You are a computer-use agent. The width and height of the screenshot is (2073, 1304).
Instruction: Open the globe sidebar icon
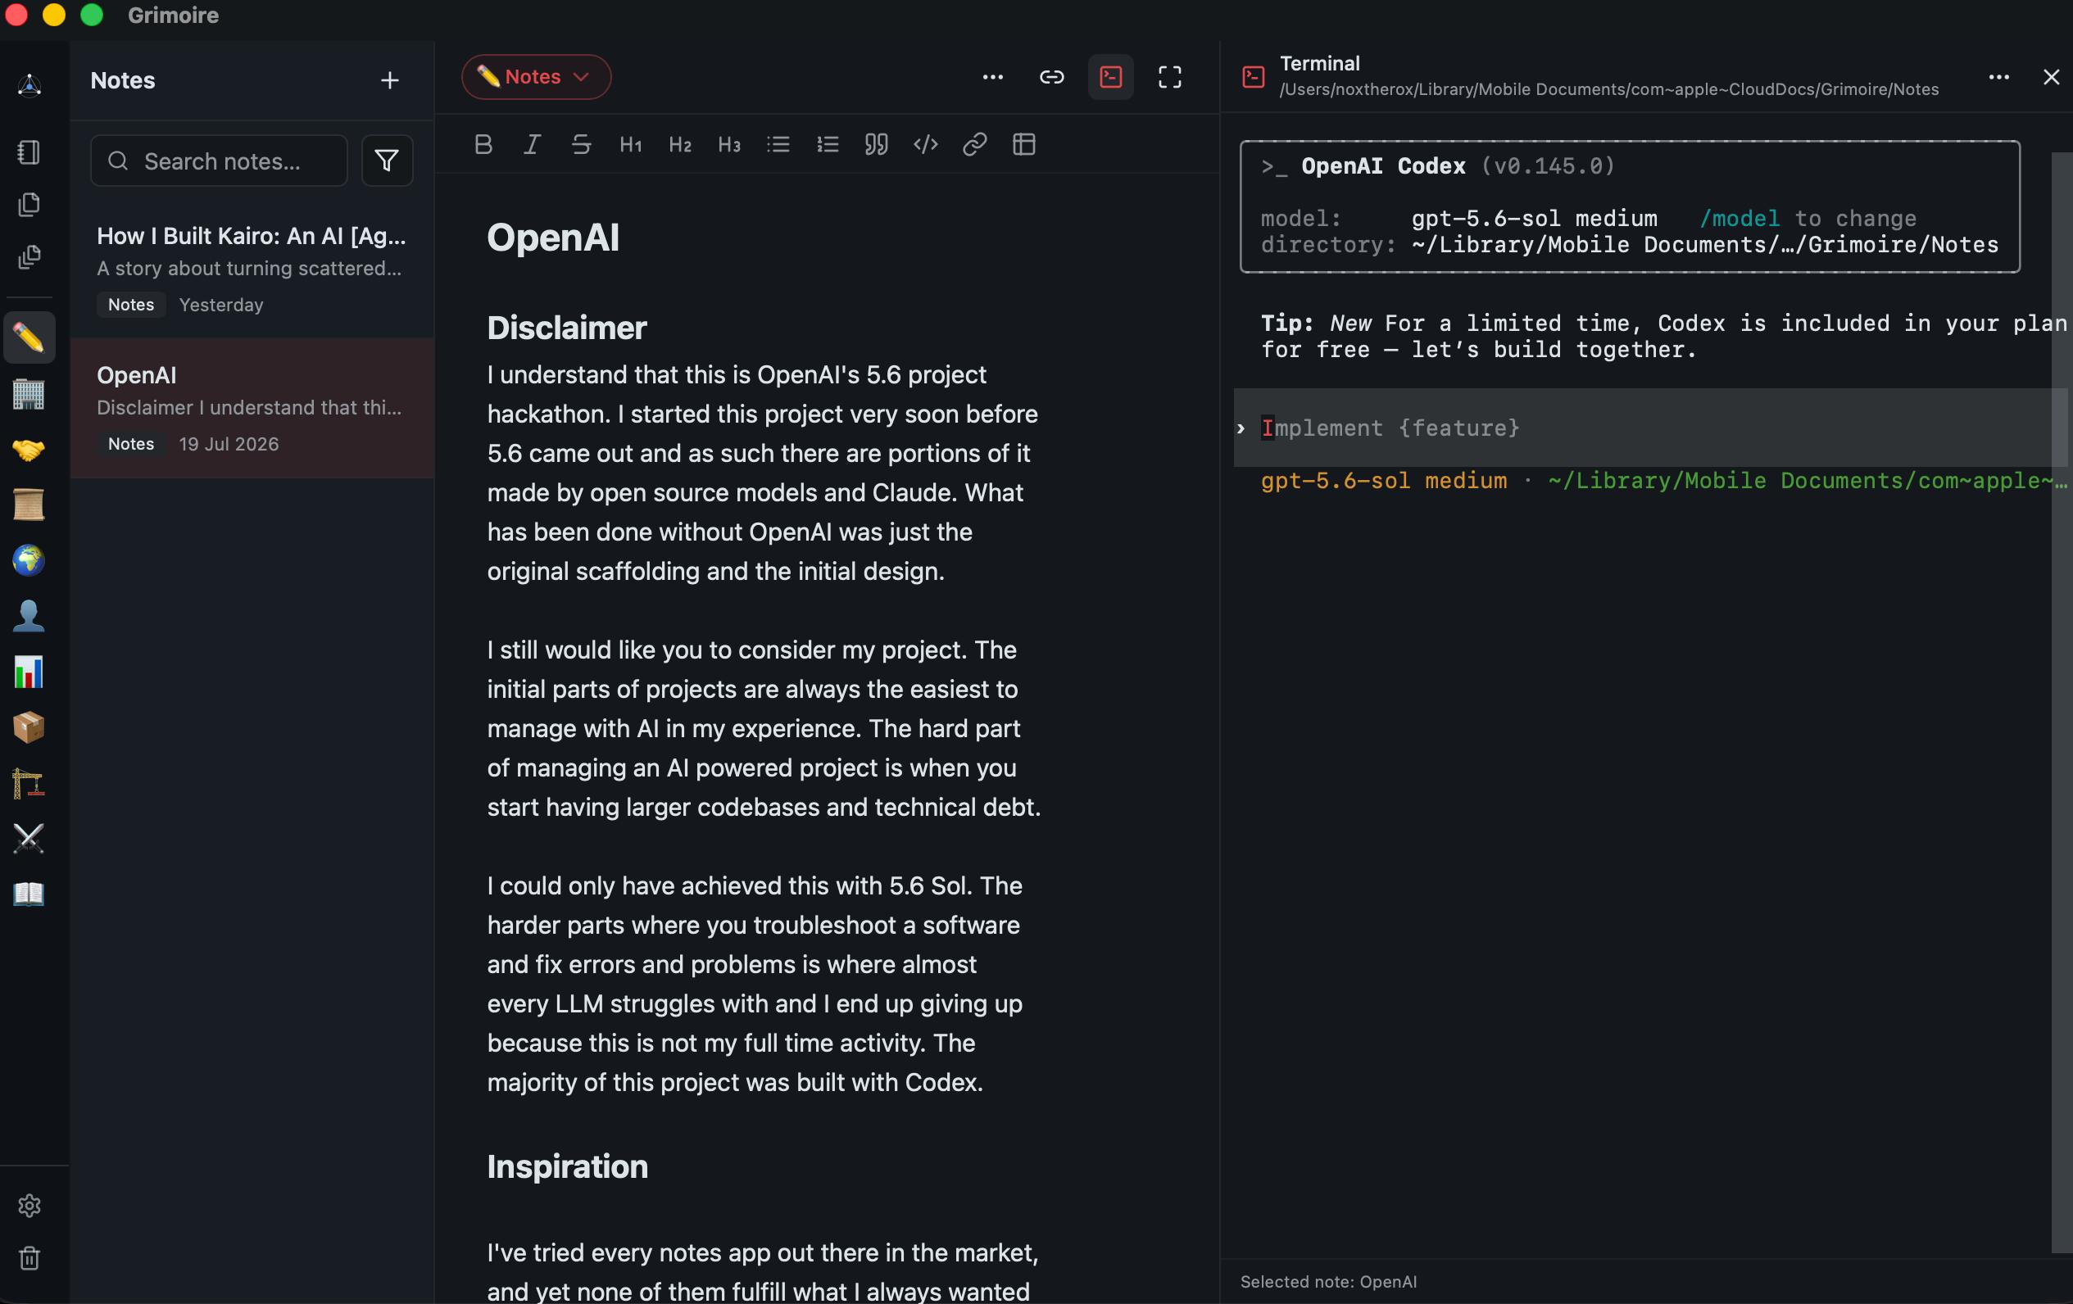click(x=29, y=560)
